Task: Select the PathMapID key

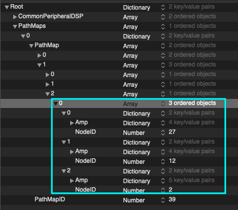Action: 50,199
